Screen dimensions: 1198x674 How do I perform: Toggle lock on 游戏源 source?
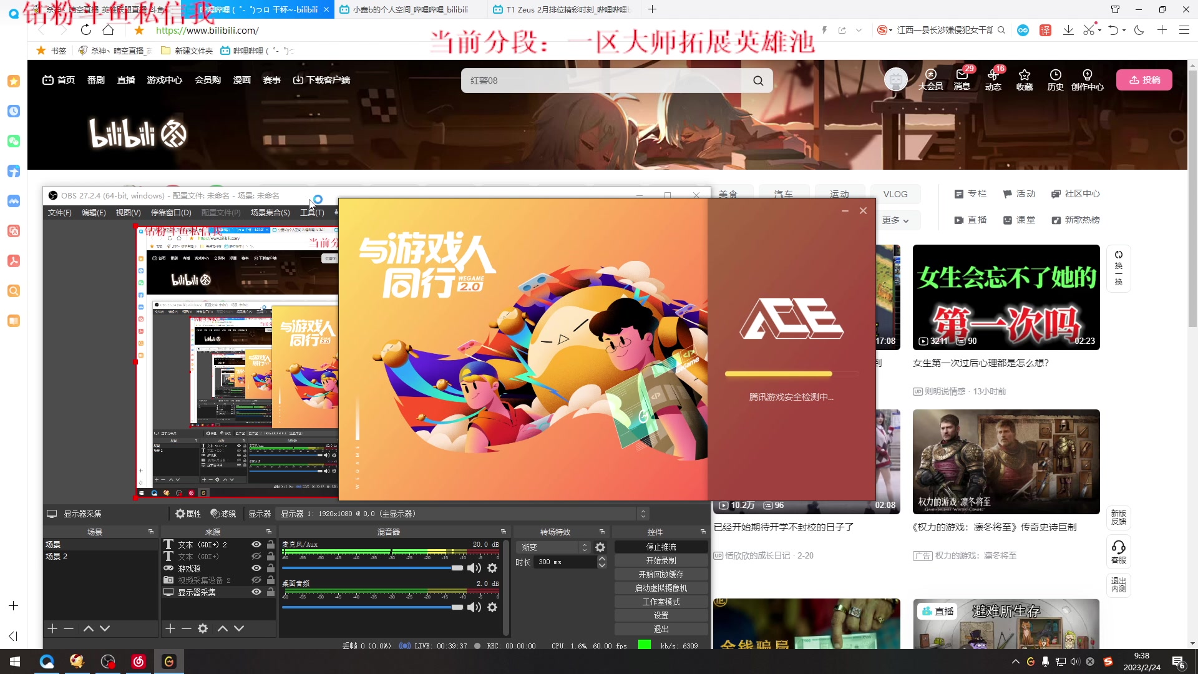pos(271,568)
